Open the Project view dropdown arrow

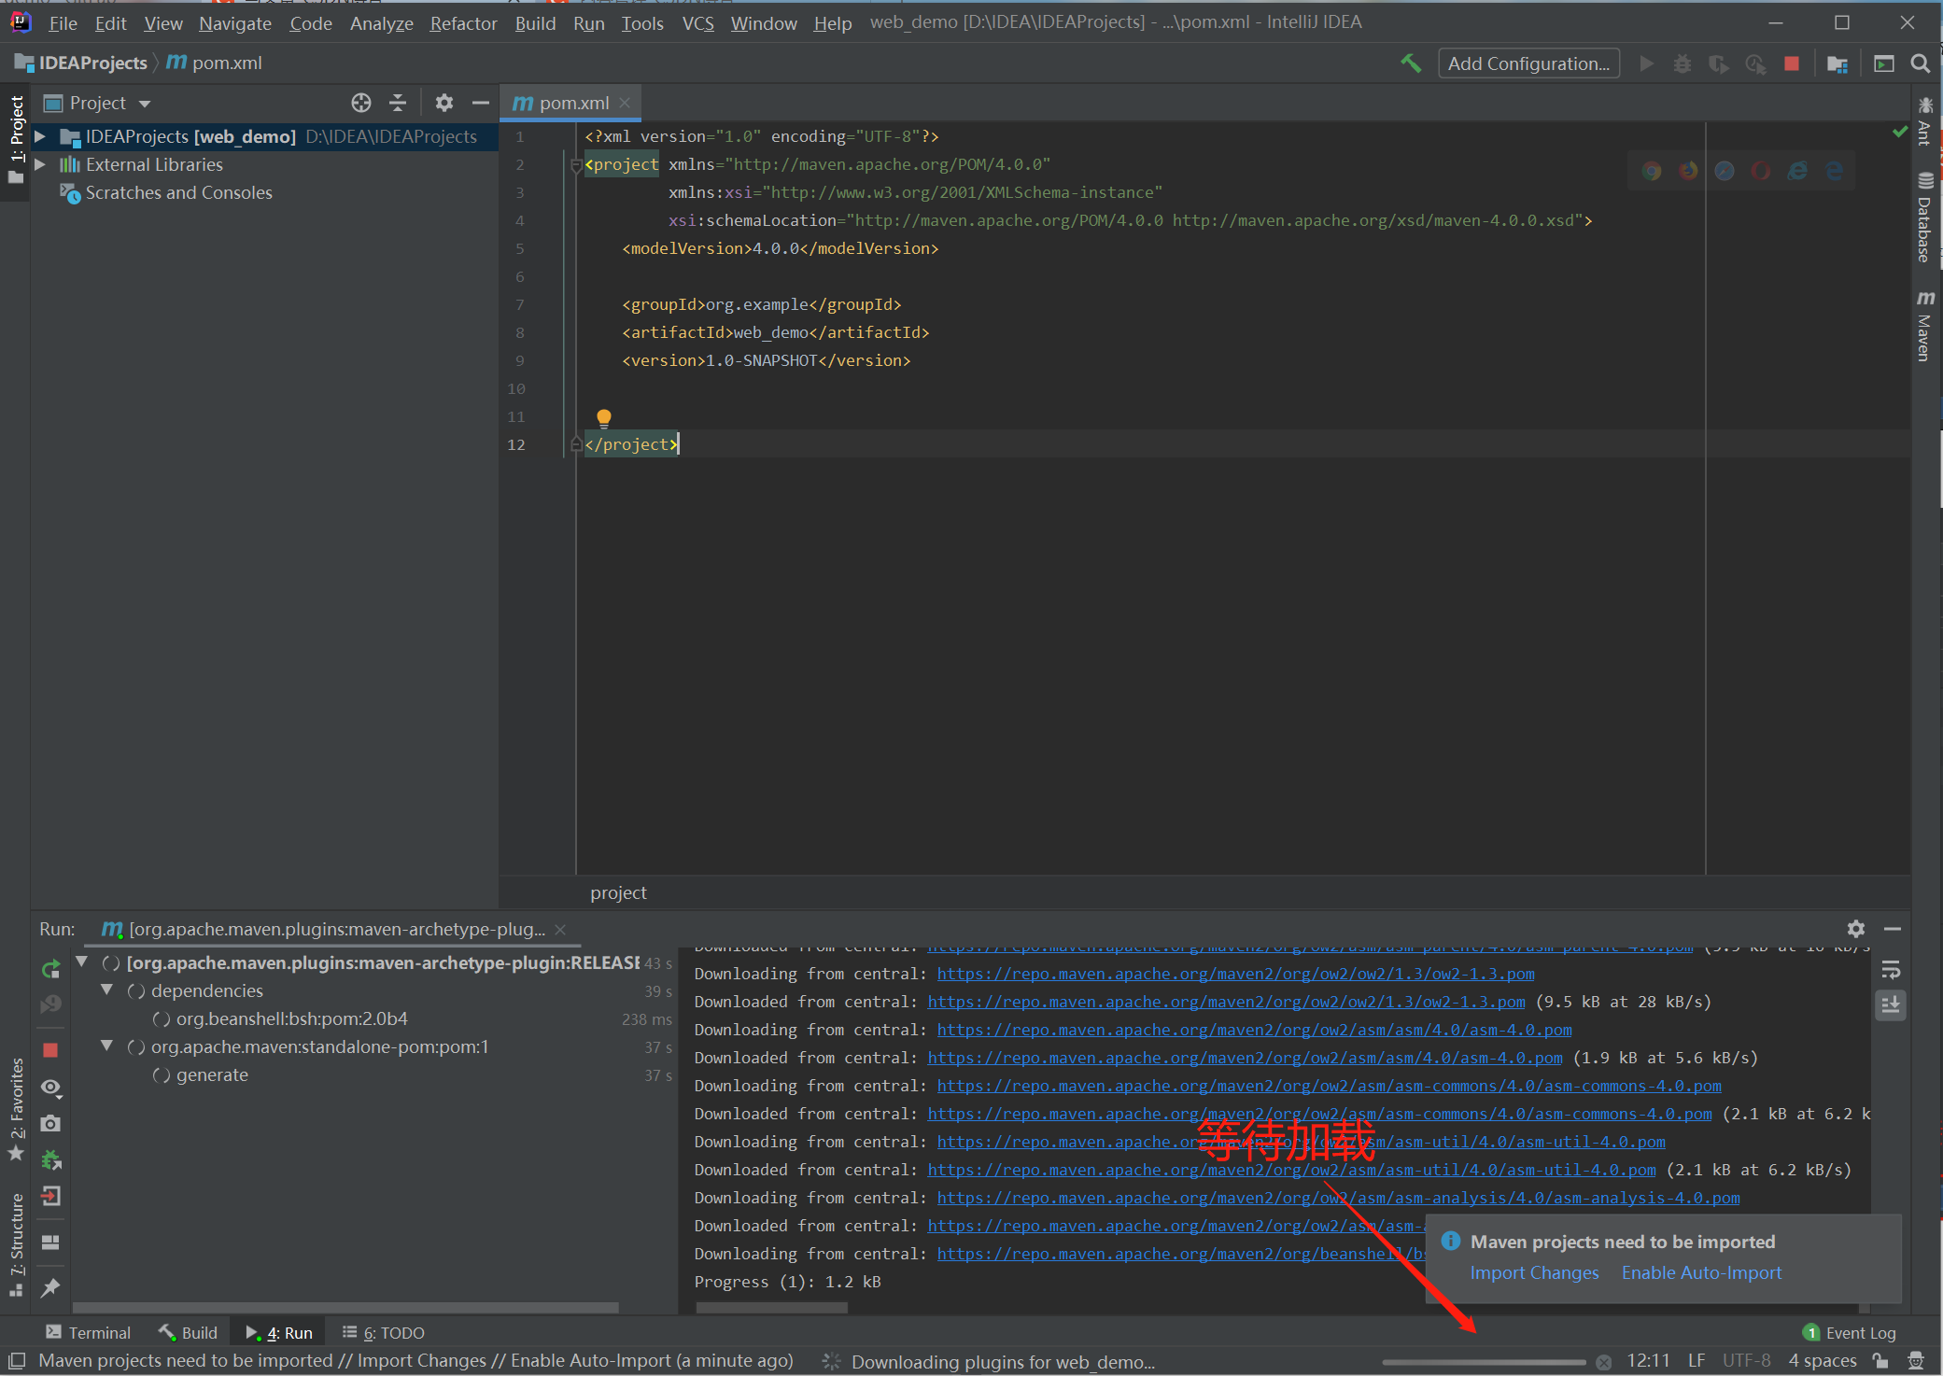pyautogui.click(x=145, y=104)
